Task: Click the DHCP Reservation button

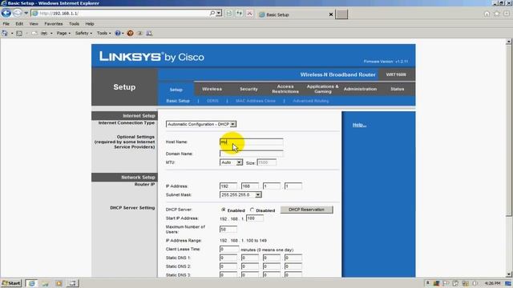Action: pos(306,210)
